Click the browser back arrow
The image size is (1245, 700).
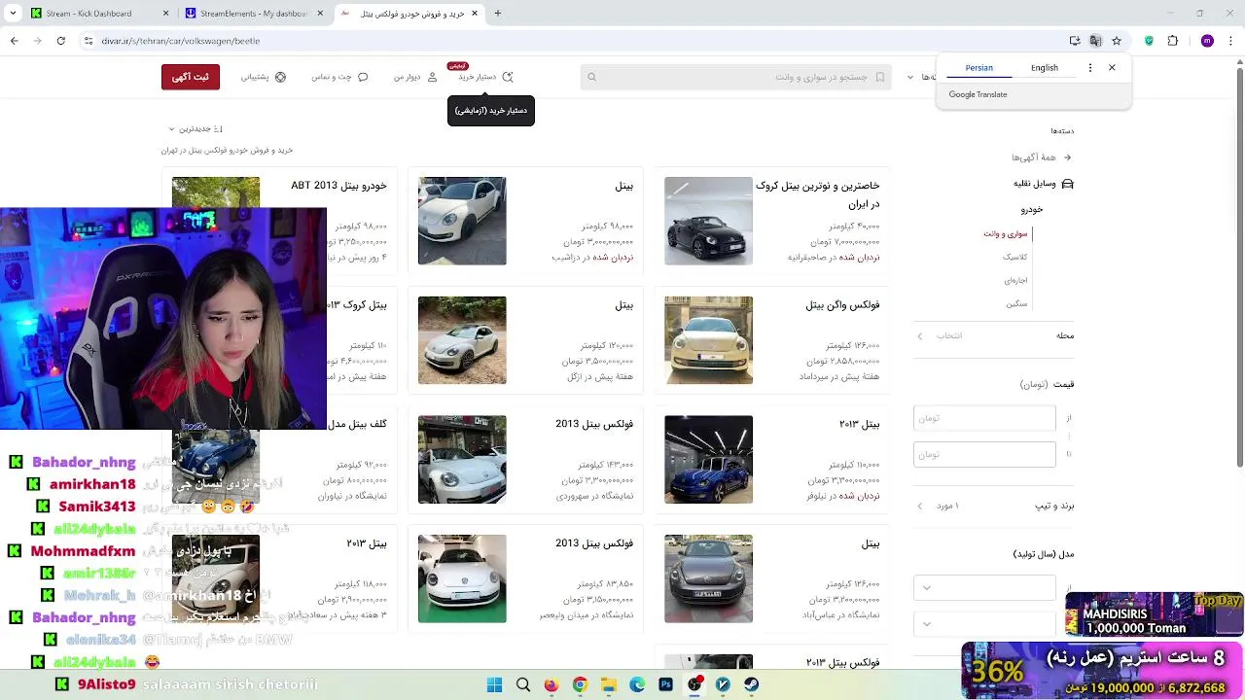(14, 41)
